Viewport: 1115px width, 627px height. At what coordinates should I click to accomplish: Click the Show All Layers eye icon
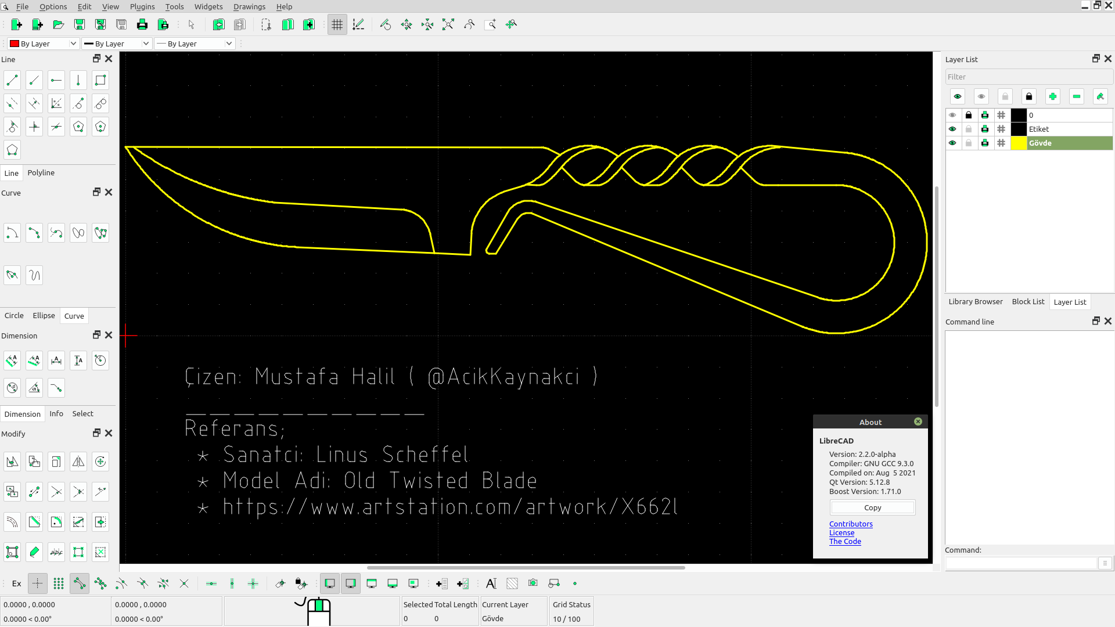tap(958, 96)
